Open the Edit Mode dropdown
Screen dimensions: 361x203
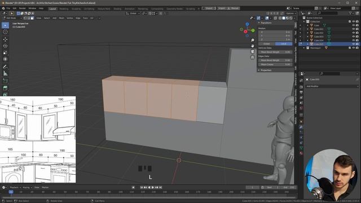point(12,18)
